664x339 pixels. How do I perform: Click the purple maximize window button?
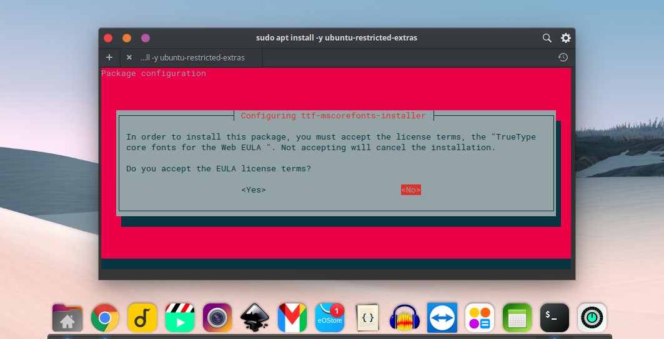(x=146, y=38)
